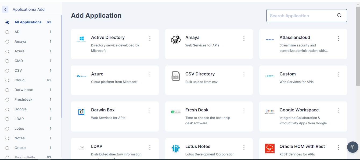Click the Azure logo icon
360x160 pixels.
pos(81,76)
